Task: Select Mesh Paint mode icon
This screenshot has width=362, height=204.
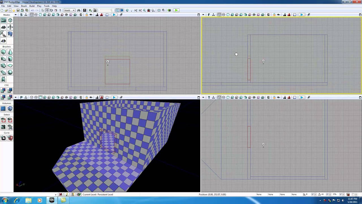Action: pyautogui.click(x=3, y=34)
